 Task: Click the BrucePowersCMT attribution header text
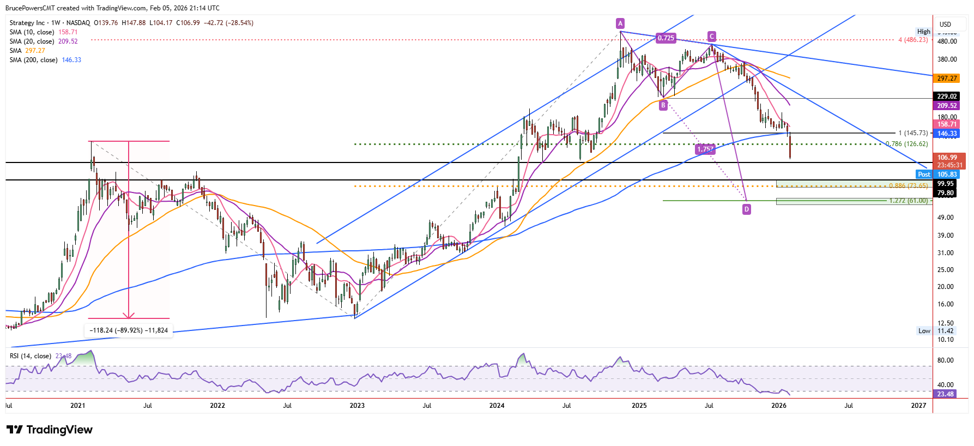[112, 8]
